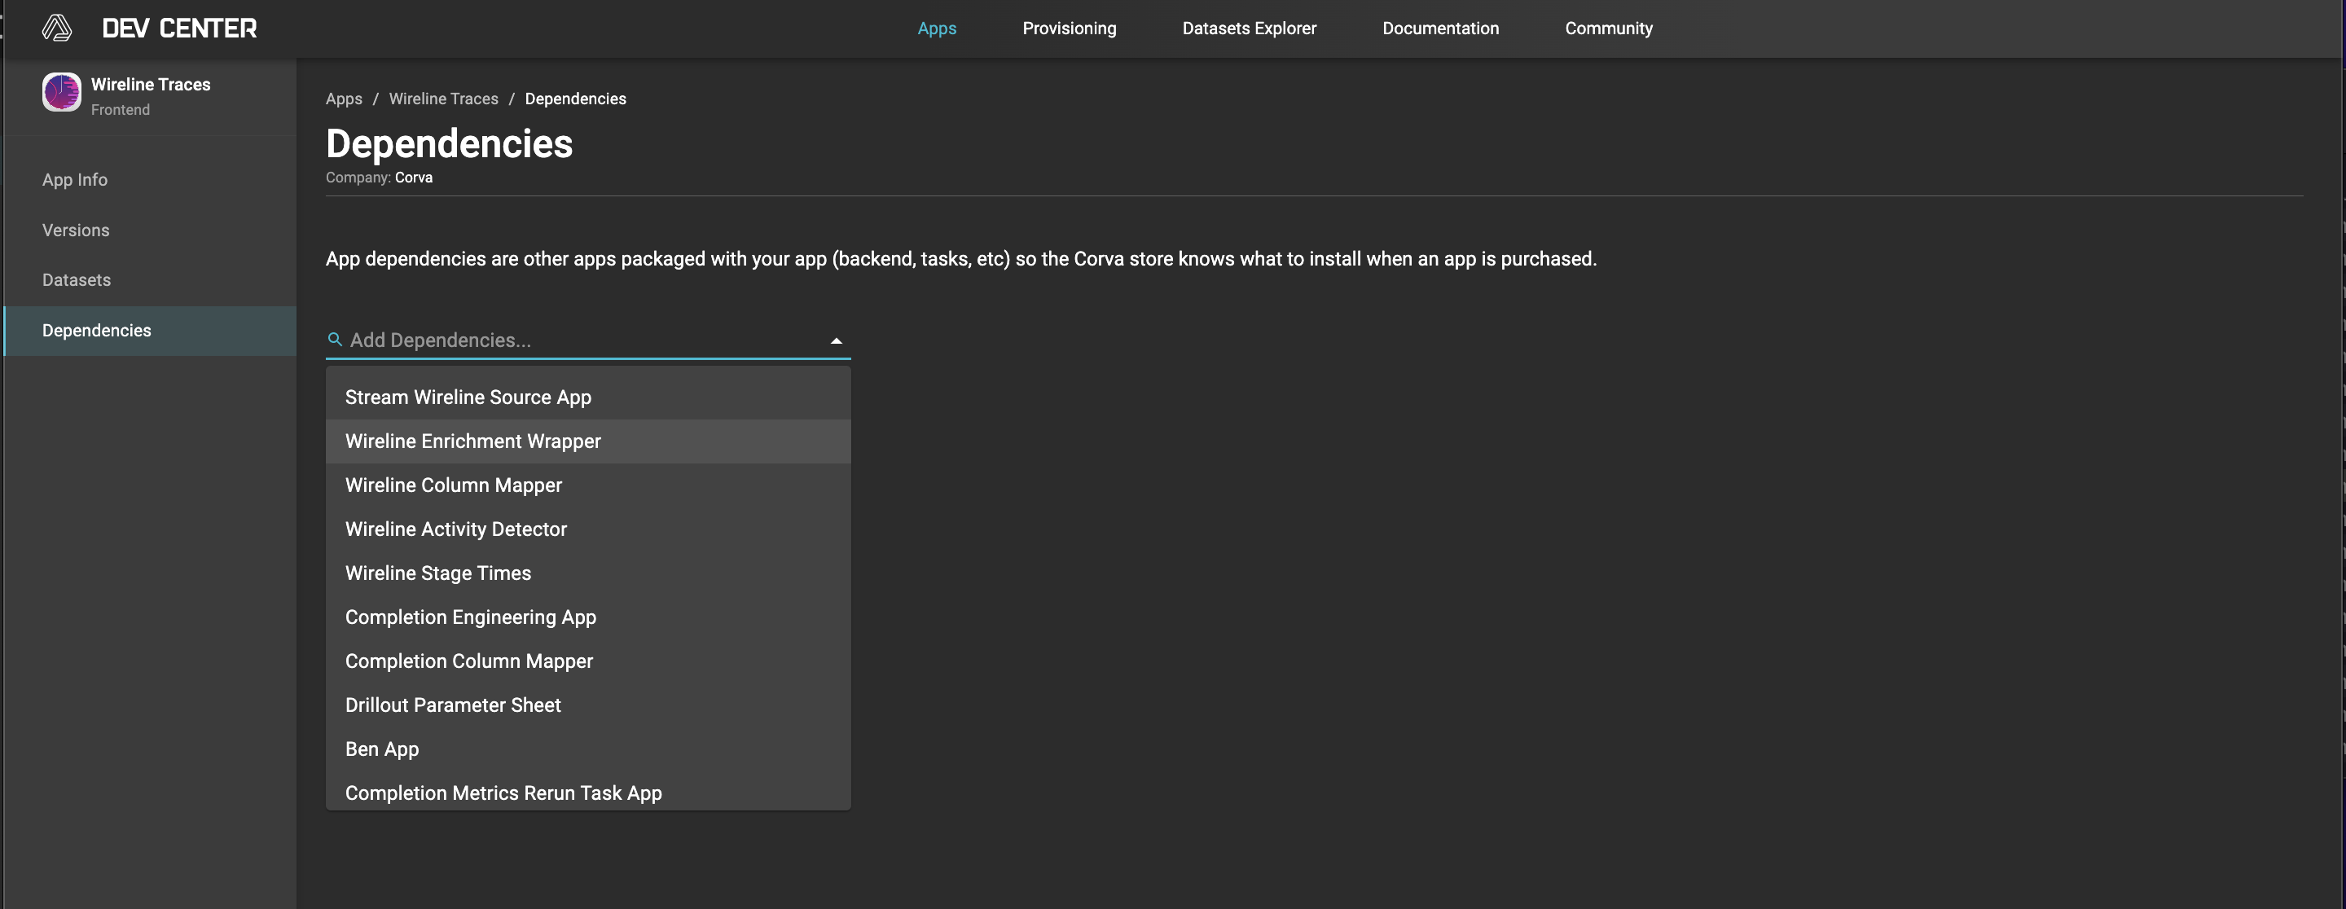Viewport: 2346px width, 909px height.
Task: Choose Completion Column Mapper option
Action: pyautogui.click(x=588, y=661)
